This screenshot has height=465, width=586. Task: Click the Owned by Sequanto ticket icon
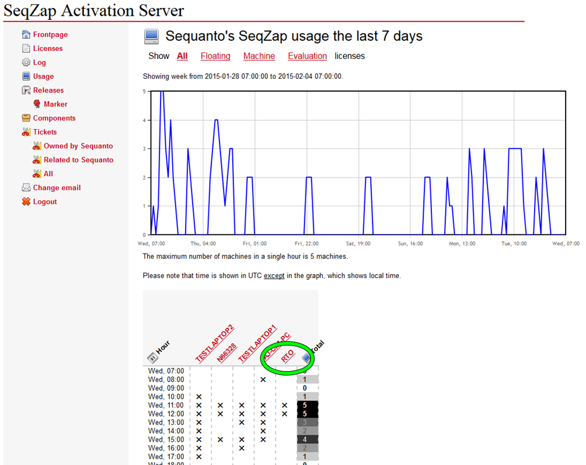pyautogui.click(x=37, y=146)
